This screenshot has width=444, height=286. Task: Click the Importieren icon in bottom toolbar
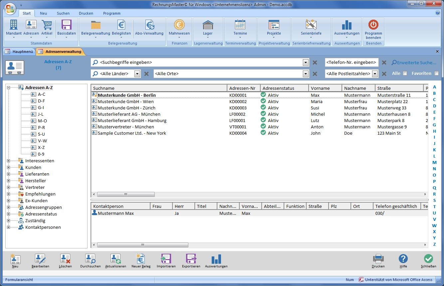166,259
